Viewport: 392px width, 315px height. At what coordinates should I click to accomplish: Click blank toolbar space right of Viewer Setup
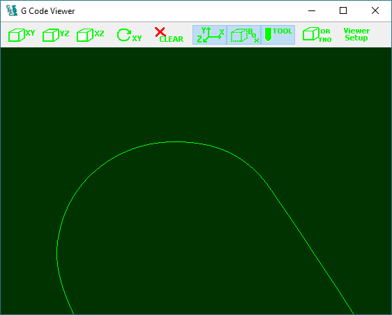tap(382, 35)
